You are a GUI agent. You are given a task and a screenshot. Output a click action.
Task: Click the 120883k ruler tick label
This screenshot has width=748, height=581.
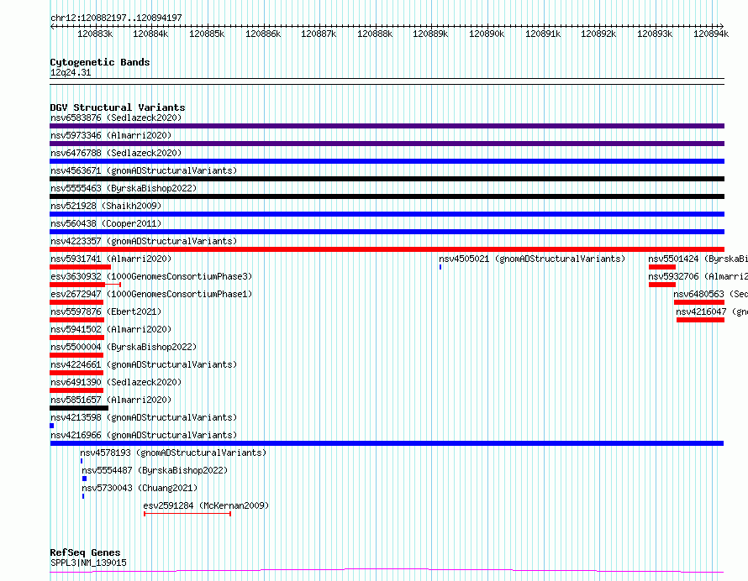tap(95, 34)
